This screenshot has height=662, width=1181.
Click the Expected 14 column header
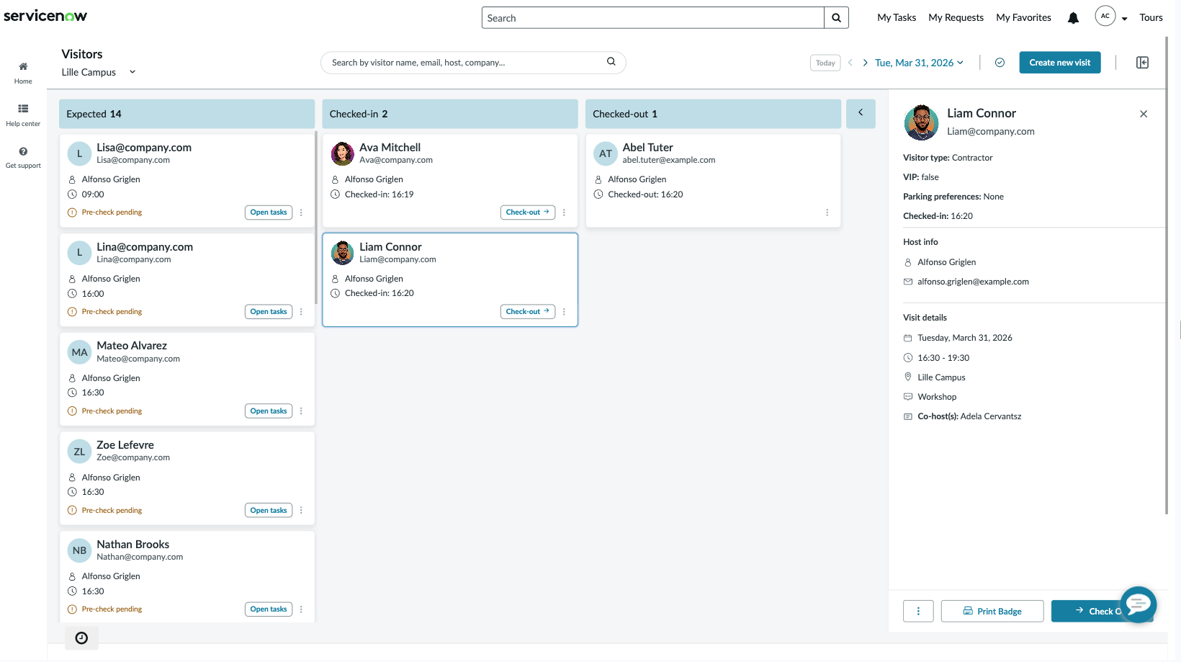click(187, 114)
